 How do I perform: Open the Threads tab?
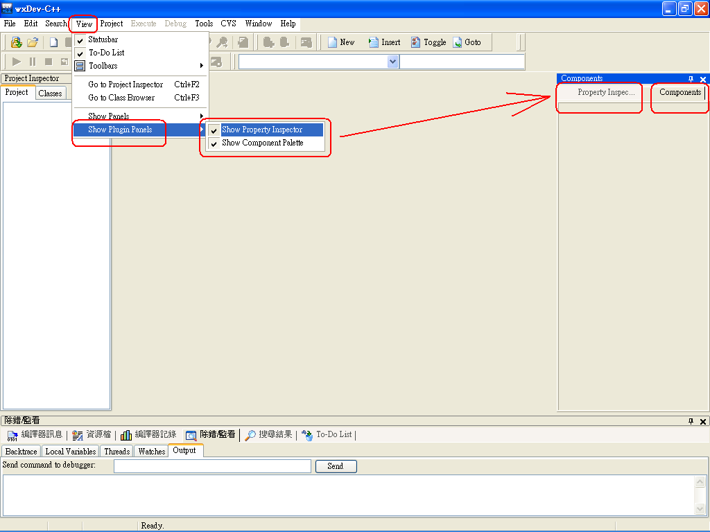(x=116, y=452)
